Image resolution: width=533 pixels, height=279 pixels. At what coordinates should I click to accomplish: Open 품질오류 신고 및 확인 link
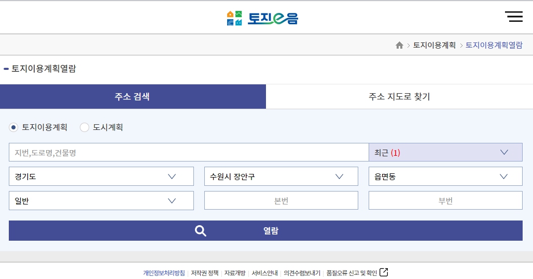(x=352, y=273)
